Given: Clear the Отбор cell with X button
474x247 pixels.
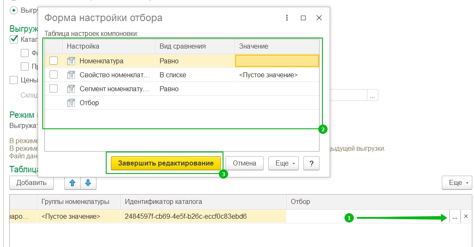Looking at the screenshot, I should (466, 217).
